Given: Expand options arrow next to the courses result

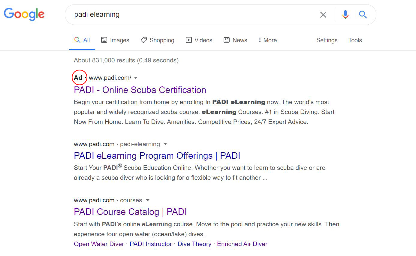Looking at the screenshot, I should 147,200.
